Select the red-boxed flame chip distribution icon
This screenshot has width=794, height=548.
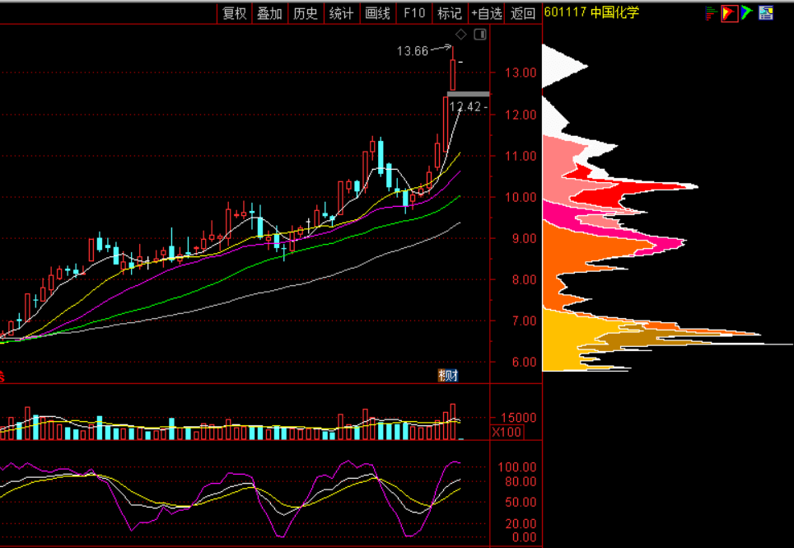[x=729, y=12]
